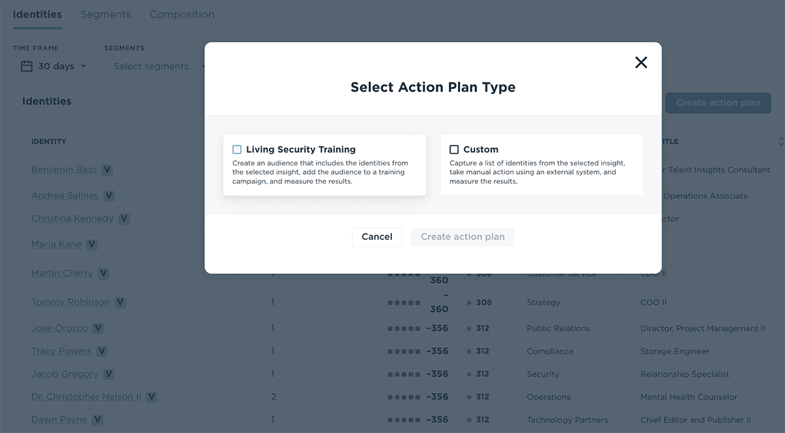The height and width of the screenshot is (433, 785).
Task: Click Create action plan in the dialog
Action: click(462, 237)
